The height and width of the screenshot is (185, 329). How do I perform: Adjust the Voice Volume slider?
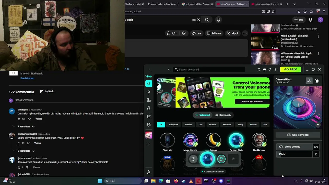point(295,147)
